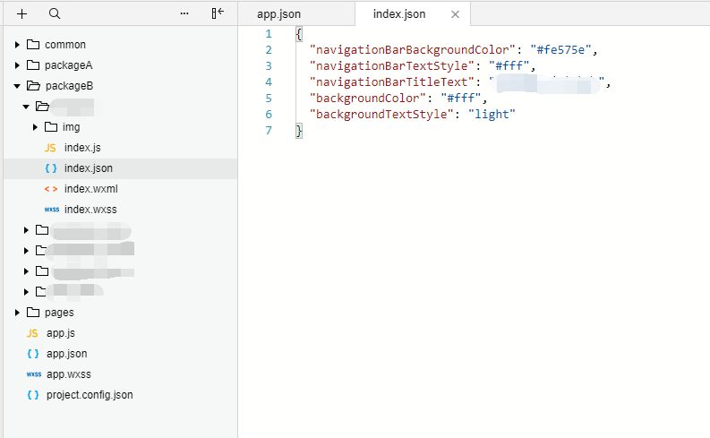Click the wxss icon beside app.wxss

[x=34, y=374]
